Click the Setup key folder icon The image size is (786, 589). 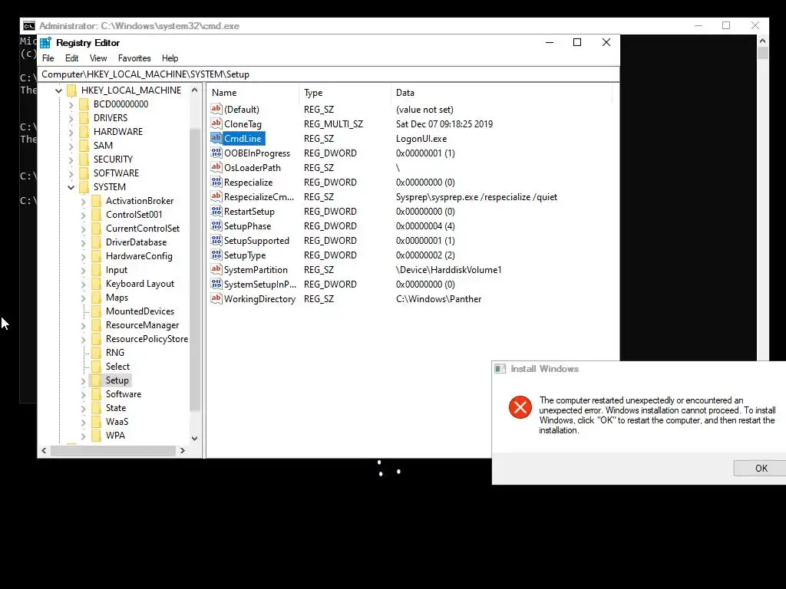point(96,380)
